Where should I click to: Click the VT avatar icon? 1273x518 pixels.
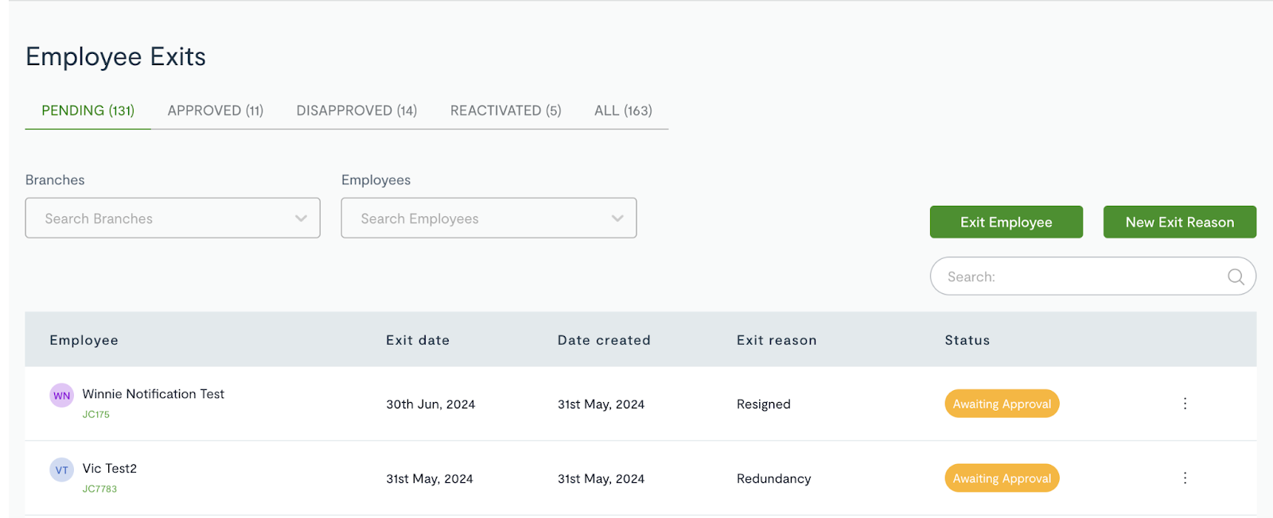click(x=62, y=470)
